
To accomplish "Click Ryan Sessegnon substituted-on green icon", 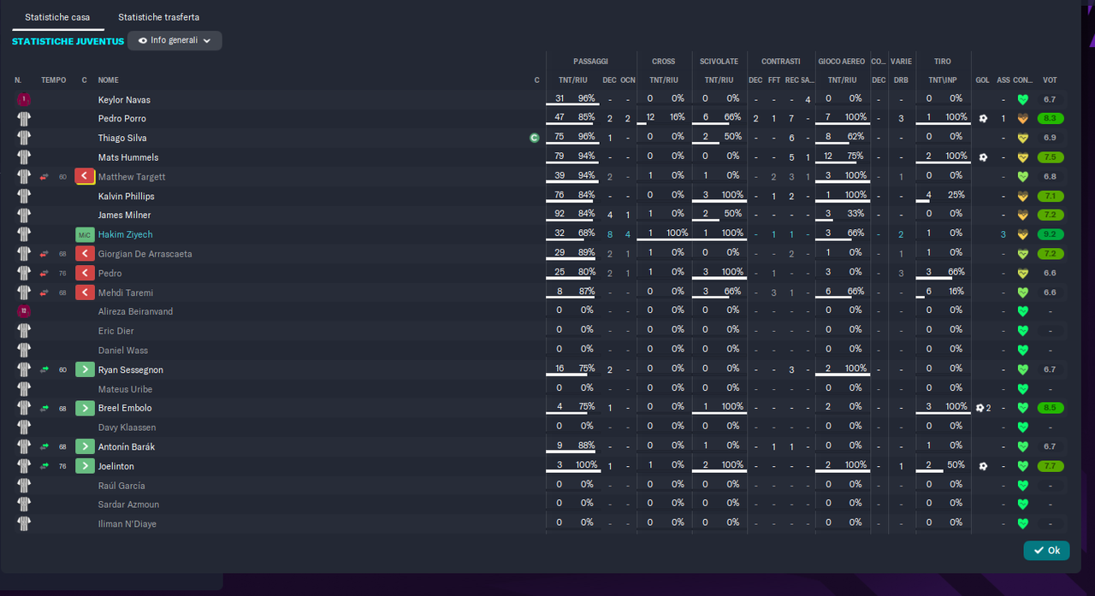I will 85,369.
